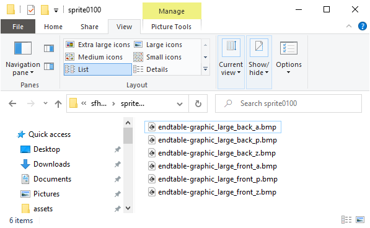The image size is (370, 228).
Task: Expand the layout gallery more arrow
Action: click(x=206, y=69)
